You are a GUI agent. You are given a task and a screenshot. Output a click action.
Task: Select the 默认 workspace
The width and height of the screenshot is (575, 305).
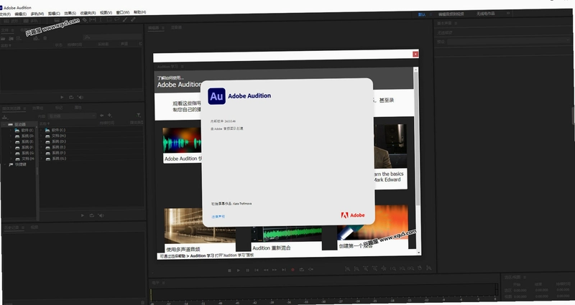pos(422,14)
